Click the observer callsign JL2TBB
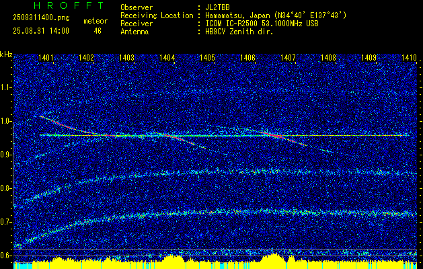This screenshot has height=269, width=423. click(x=217, y=7)
